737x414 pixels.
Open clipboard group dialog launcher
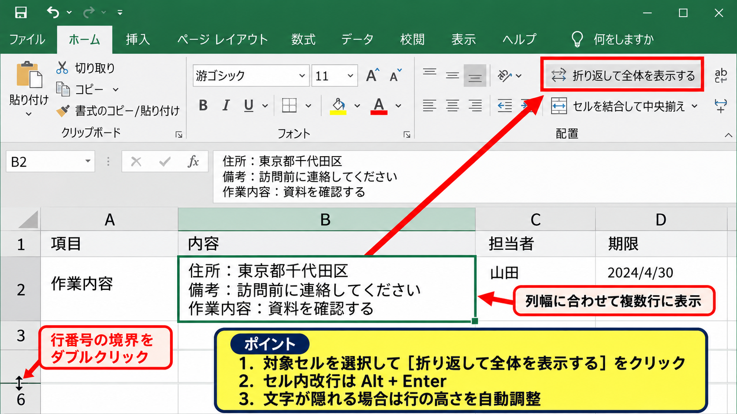click(x=179, y=135)
